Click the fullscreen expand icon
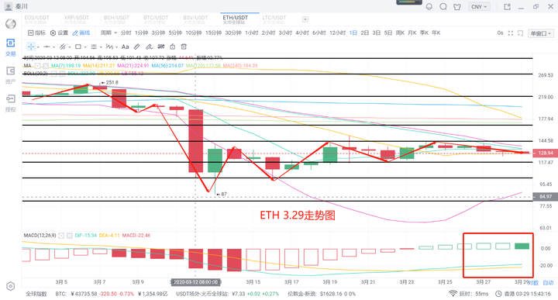Viewport: 558px width, 300px height. 511,33
